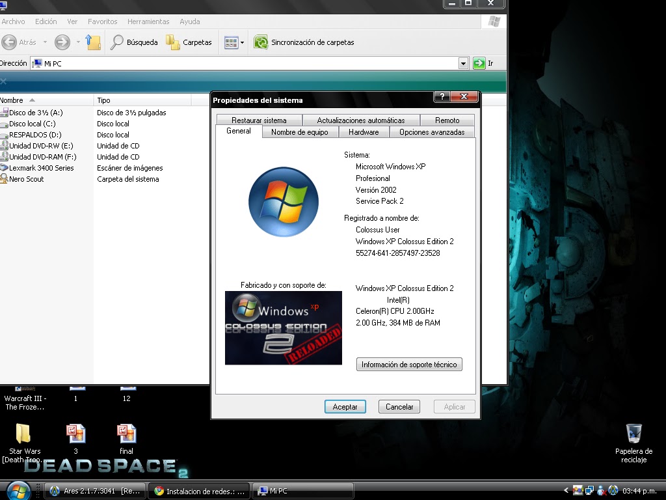
Task: Click the 03:44 p.m. taskbar clock
Action: click(x=639, y=491)
